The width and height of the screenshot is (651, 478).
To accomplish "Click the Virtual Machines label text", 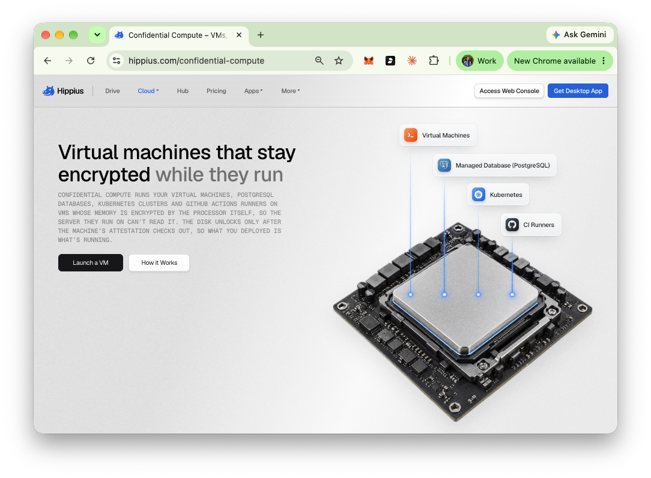I will click(x=446, y=135).
